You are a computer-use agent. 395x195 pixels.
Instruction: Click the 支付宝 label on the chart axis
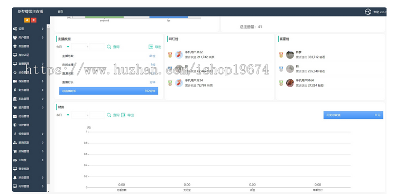click(187, 190)
